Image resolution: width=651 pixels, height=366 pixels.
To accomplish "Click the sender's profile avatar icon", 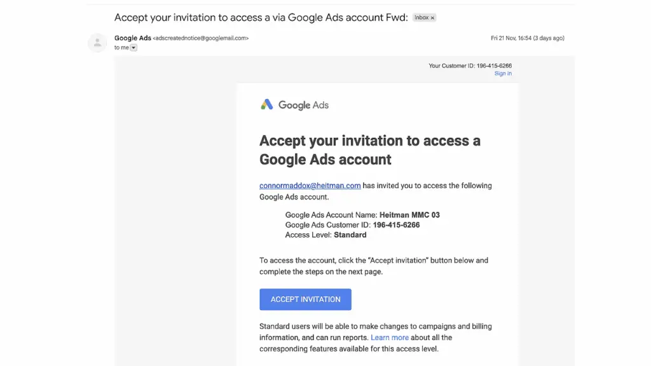I will pyautogui.click(x=97, y=43).
